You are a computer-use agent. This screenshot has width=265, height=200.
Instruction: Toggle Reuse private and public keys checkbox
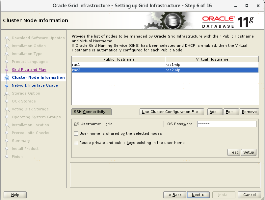coord(76,143)
